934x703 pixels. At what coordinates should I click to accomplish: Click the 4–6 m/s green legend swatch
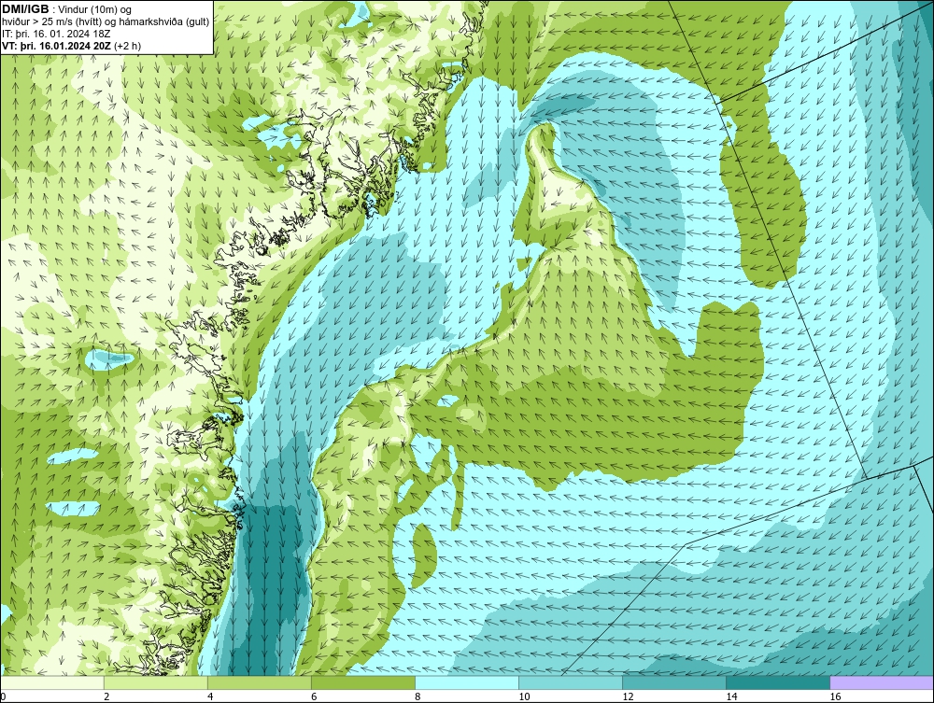coord(260,682)
